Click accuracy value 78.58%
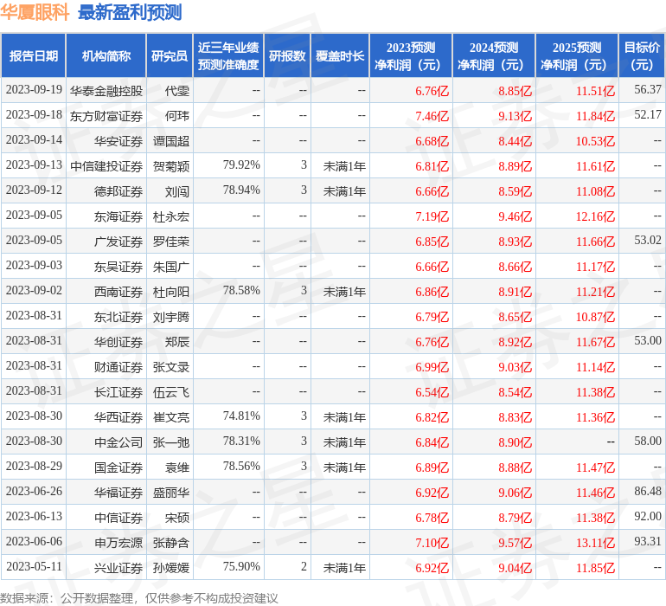Screen dimensions: 666x606 241,291
